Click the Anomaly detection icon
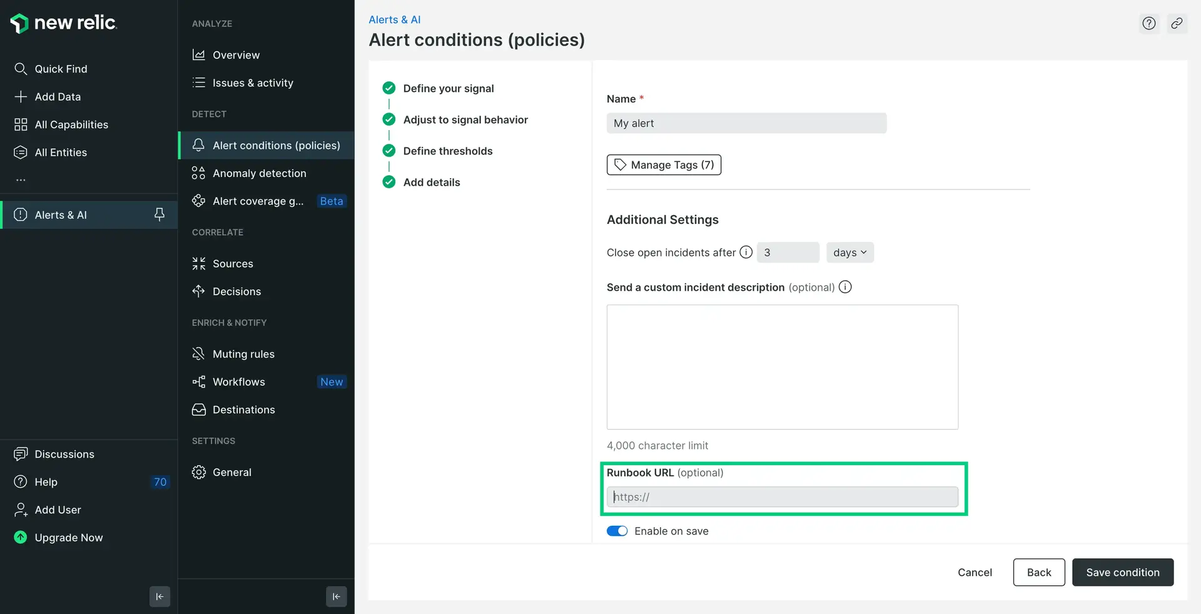 (x=199, y=173)
